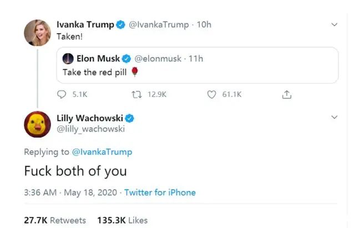Image resolution: width=355 pixels, height=228 pixels.
Task: Like the tweet via the heart icon
Action: coord(211,95)
